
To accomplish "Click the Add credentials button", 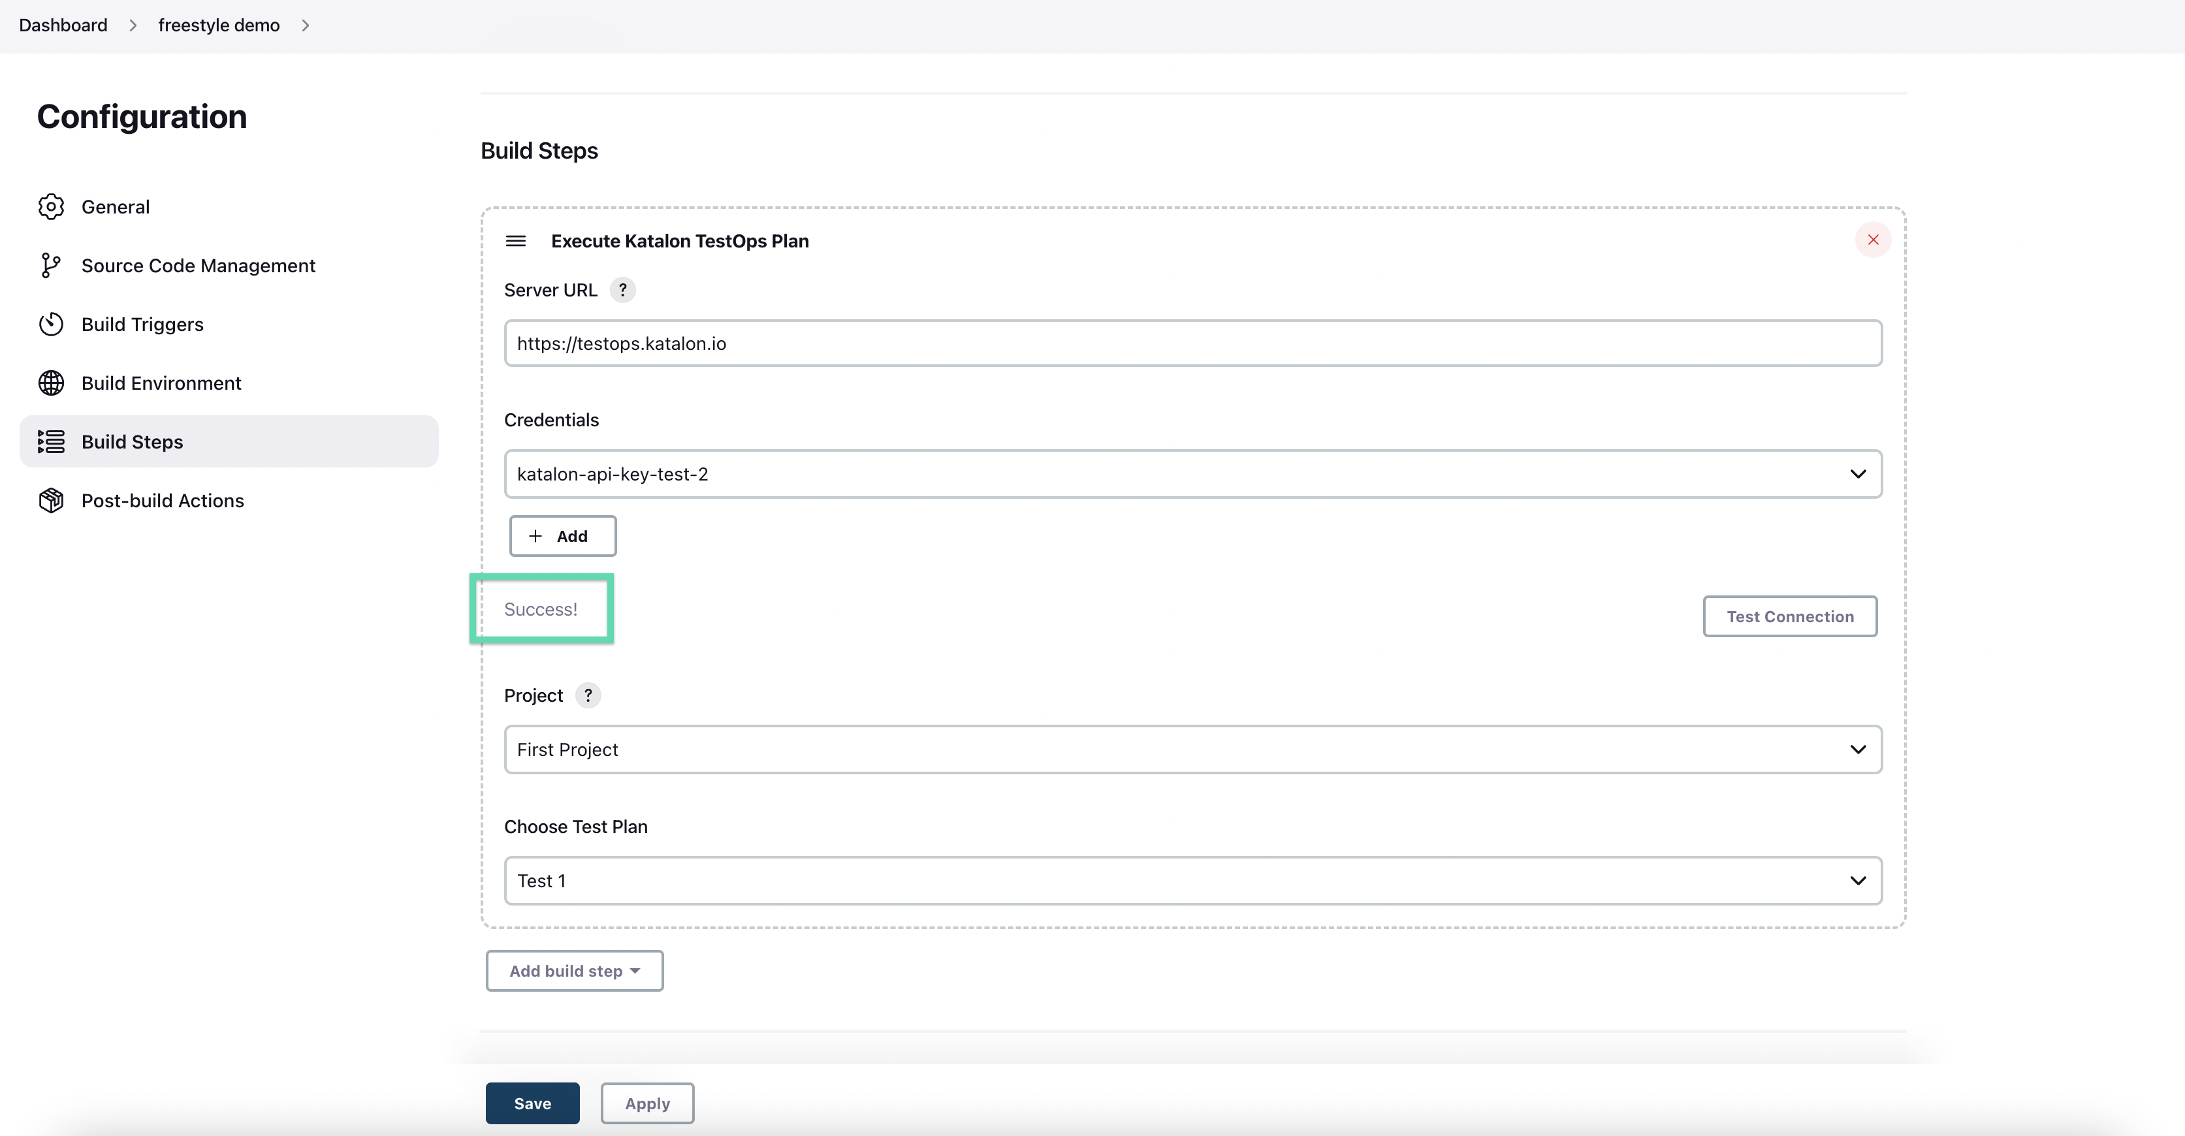I will 562,535.
